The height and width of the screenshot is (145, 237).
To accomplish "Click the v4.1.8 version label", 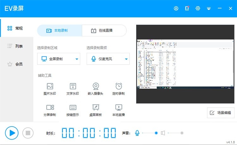I will (x=230, y=142).
